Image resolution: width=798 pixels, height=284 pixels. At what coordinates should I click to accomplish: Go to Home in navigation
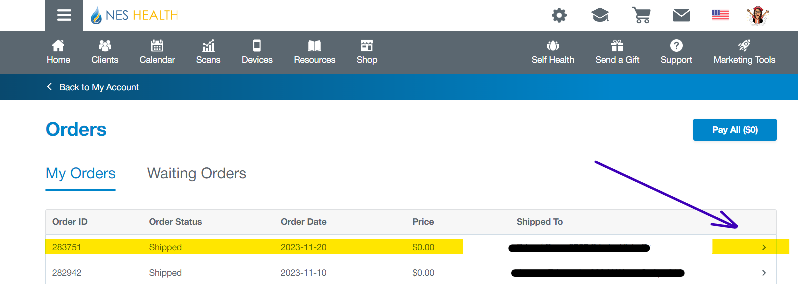click(58, 52)
